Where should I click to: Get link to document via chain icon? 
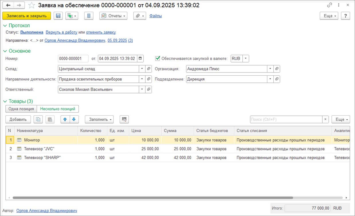tap(329, 5)
